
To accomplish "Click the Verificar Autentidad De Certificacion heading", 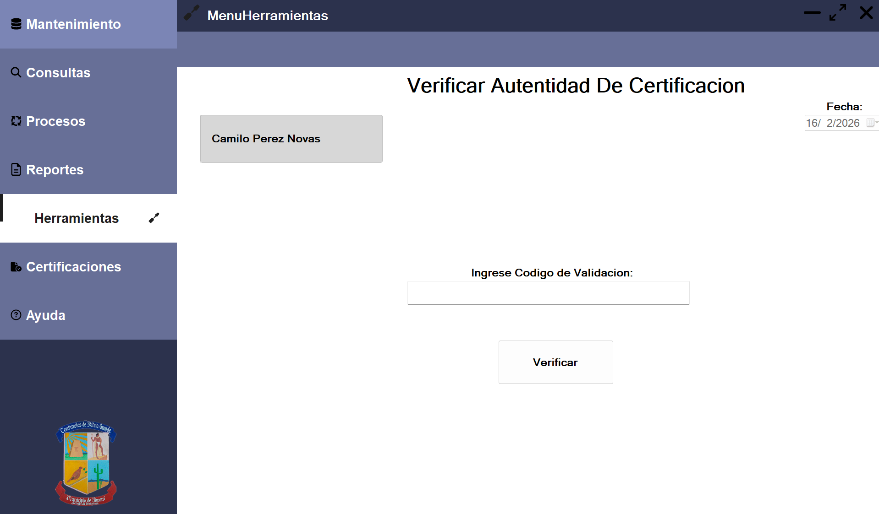I will point(576,86).
